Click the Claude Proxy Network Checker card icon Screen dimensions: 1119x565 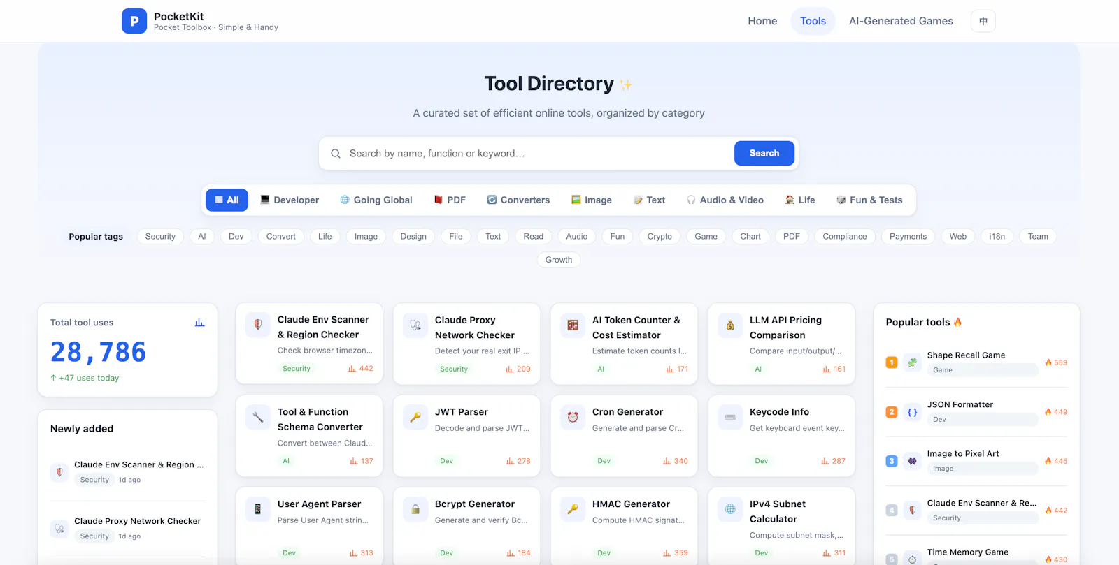[x=415, y=325]
